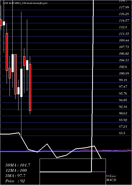This screenshot has width=132, height=185.
Task: Select the last red candlestick closing near 92
Action: 30,87
